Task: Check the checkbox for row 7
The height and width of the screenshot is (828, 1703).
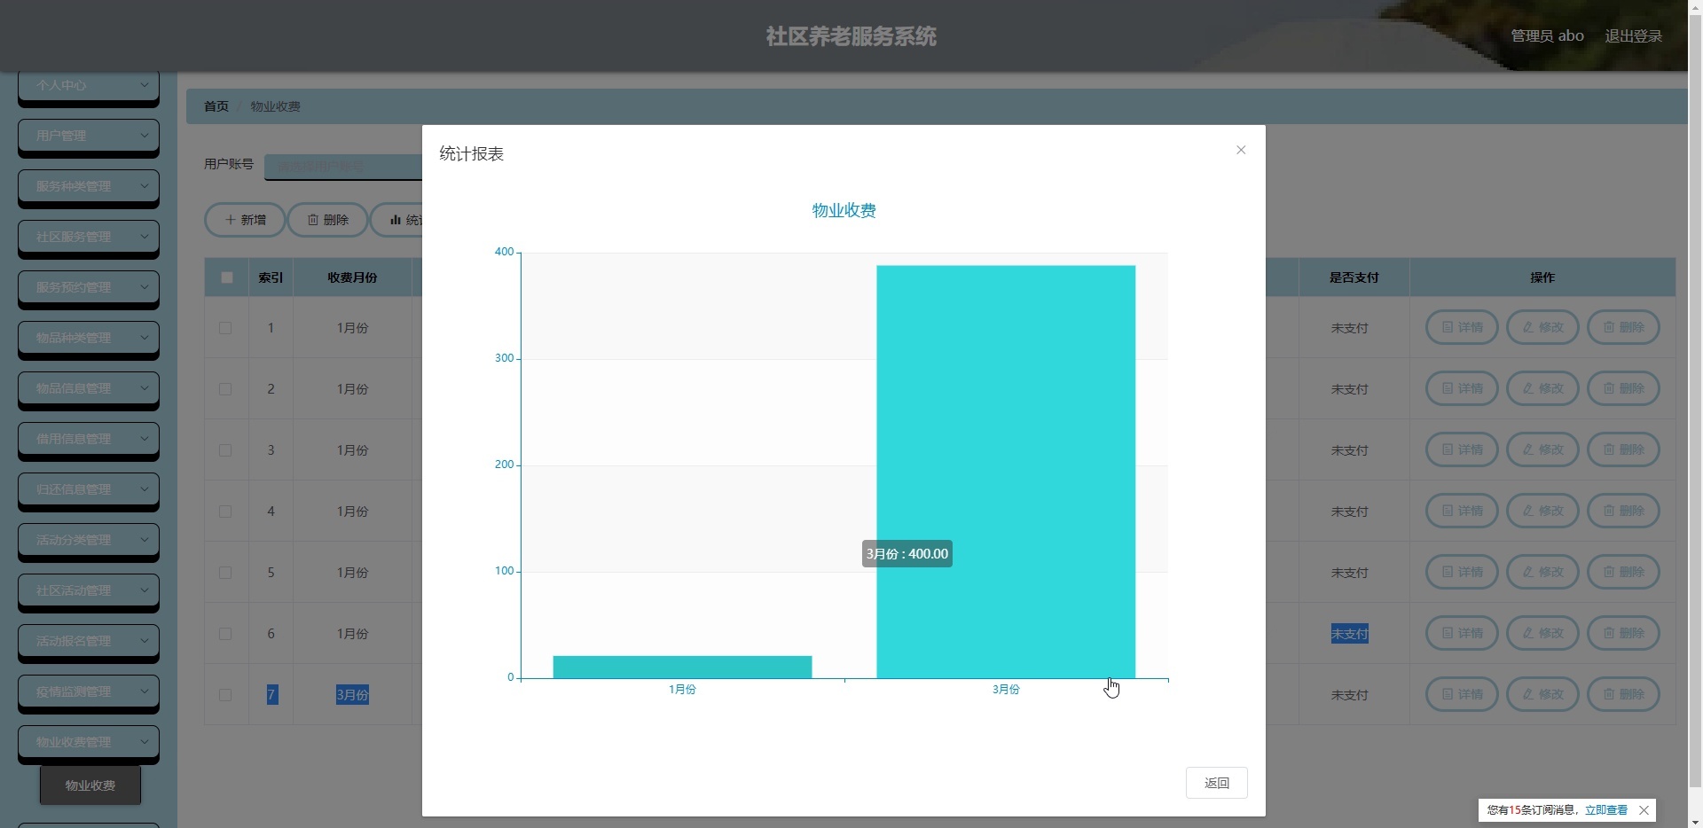Action: point(225,695)
